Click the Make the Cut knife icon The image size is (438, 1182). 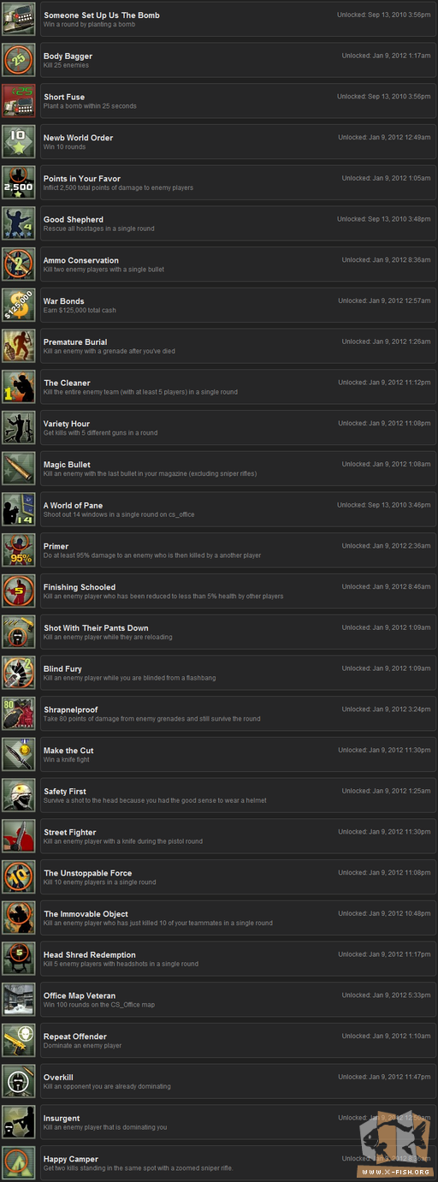coord(19,755)
